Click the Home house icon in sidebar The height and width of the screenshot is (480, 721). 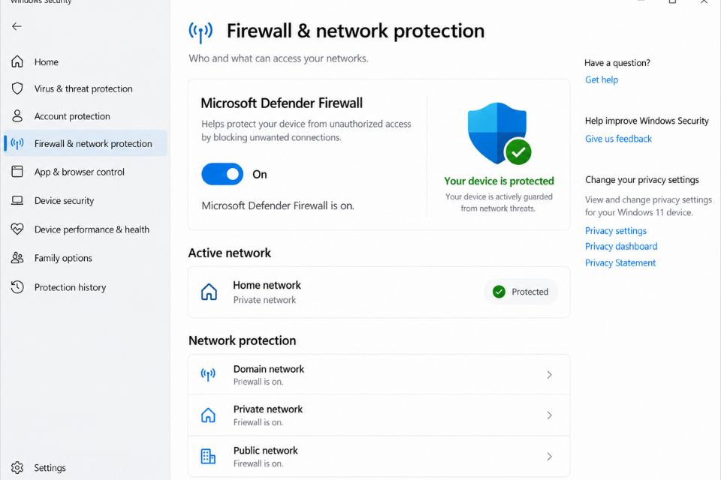click(17, 61)
